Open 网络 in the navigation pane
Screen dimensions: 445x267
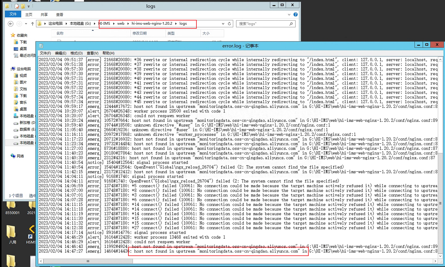coord(20,156)
